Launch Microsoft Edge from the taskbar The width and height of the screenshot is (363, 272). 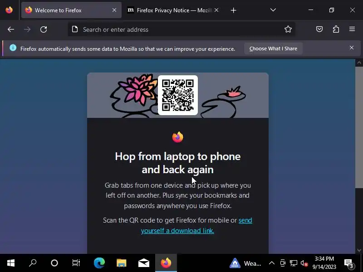point(99,263)
